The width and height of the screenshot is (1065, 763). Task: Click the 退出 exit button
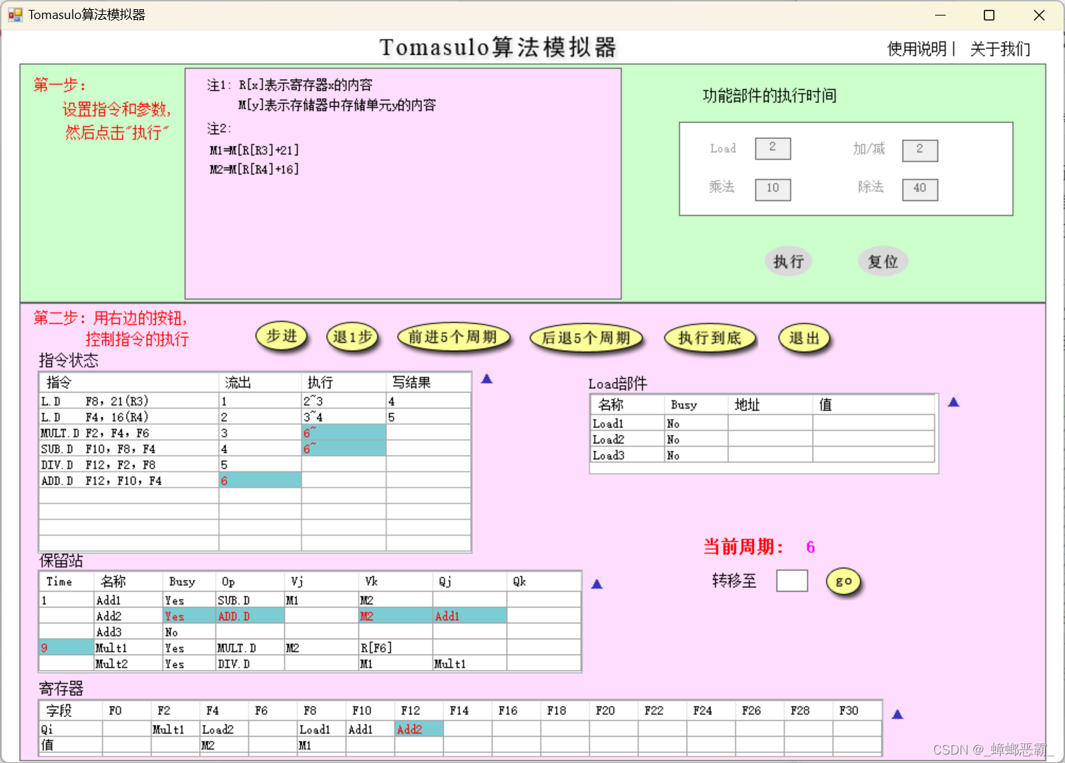click(x=804, y=338)
